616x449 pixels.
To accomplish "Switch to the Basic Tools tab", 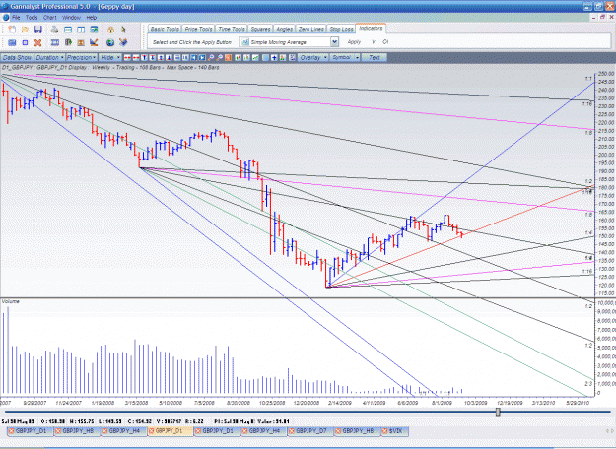I will coord(165,29).
